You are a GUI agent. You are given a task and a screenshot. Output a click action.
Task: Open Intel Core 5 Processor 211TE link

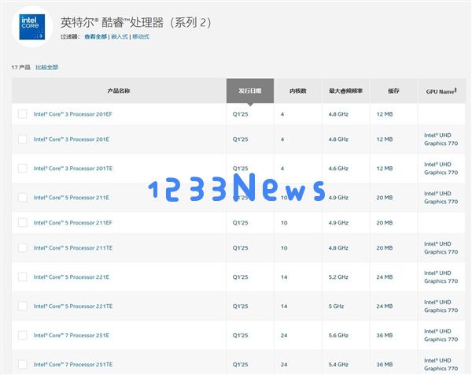pyautogui.click(x=73, y=248)
